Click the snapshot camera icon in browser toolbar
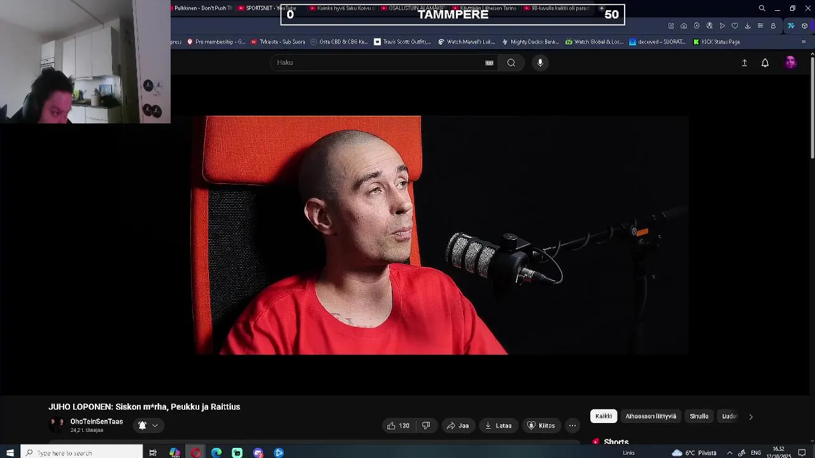This screenshot has height=458, width=815. point(684,25)
